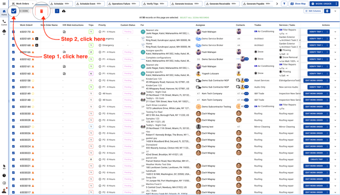The image size is (340, 195).
Task: Click the cloud upload icon
Action: [64, 11]
